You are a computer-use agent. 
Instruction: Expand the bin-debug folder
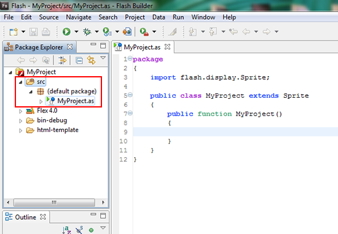[20, 121]
